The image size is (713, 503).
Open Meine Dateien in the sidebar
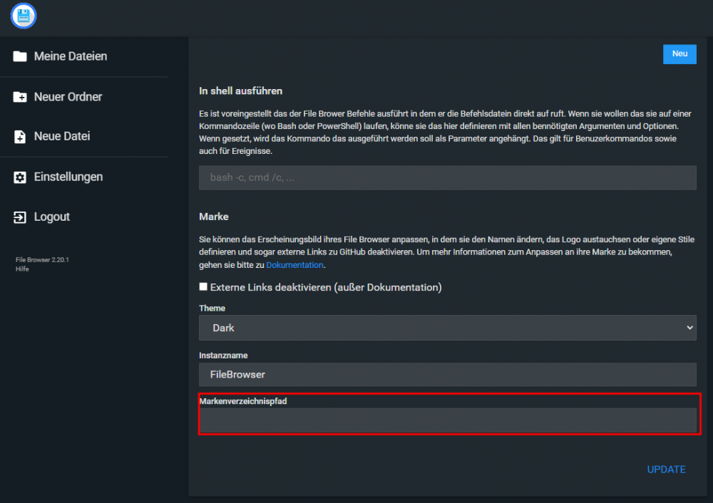click(71, 56)
